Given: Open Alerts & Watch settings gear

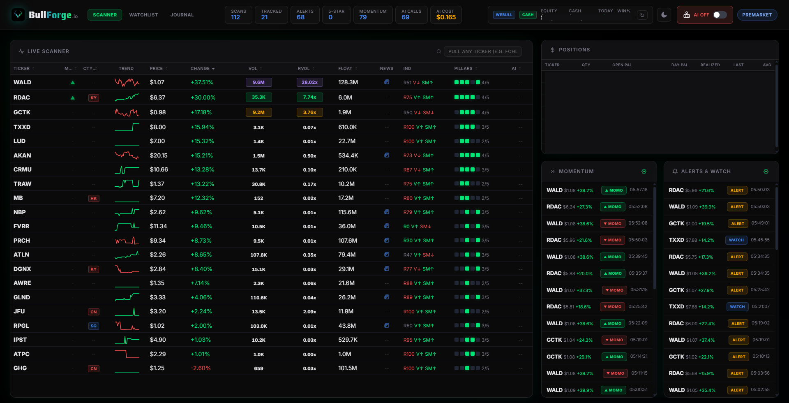Looking at the screenshot, I should point(766,171).
